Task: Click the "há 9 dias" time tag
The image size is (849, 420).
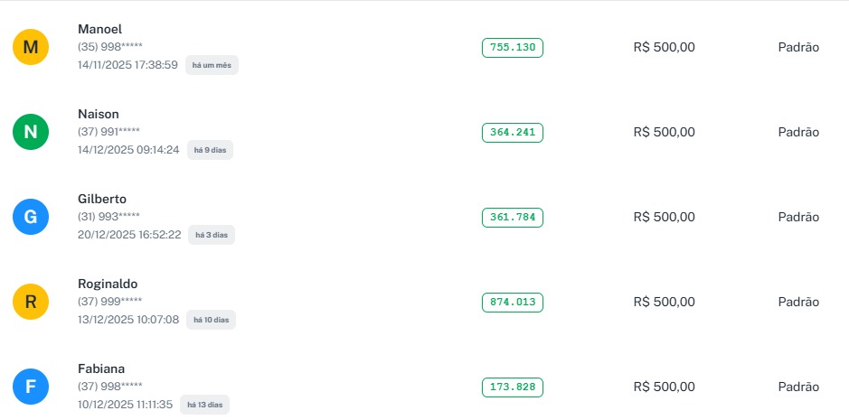Action: coord(210,150)
